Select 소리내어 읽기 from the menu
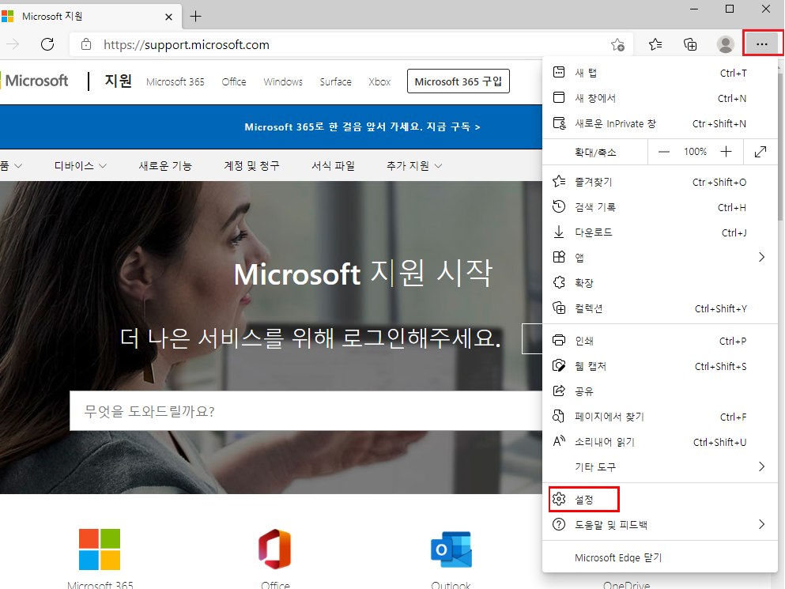 pyautogui.click(x=660, y=442)
